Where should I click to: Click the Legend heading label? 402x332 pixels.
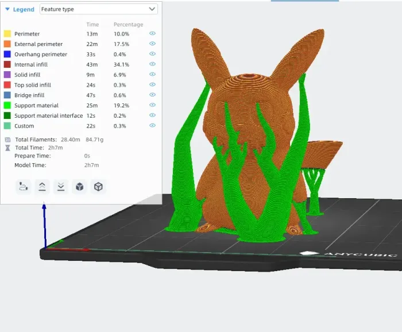(24, 10)
